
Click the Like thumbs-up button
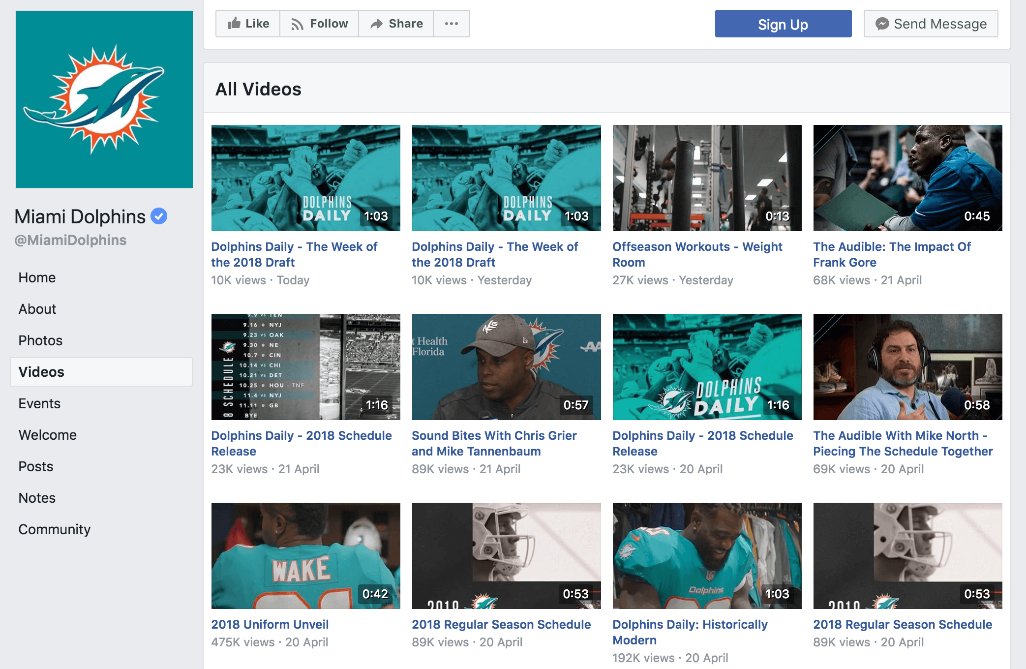click(248, 24)
